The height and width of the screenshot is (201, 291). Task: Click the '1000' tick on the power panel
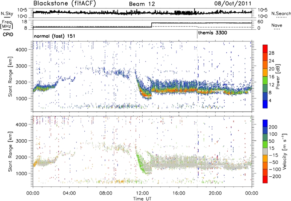coord(21,98)
